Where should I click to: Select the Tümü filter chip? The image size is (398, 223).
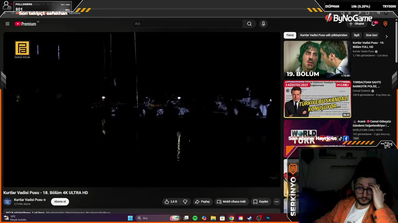click(x=290, y=35)
